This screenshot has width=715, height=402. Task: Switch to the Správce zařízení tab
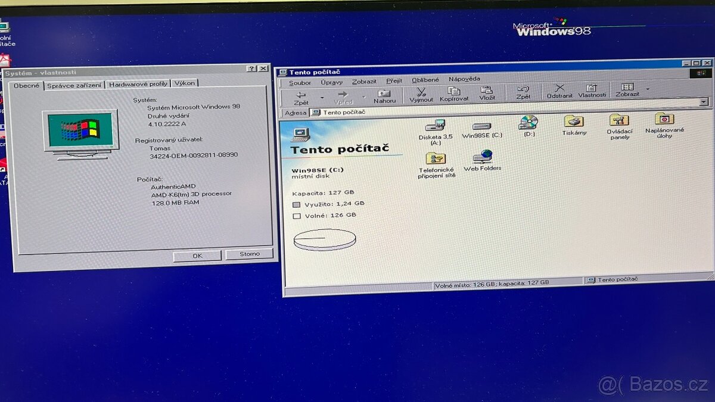pos(74,83)
